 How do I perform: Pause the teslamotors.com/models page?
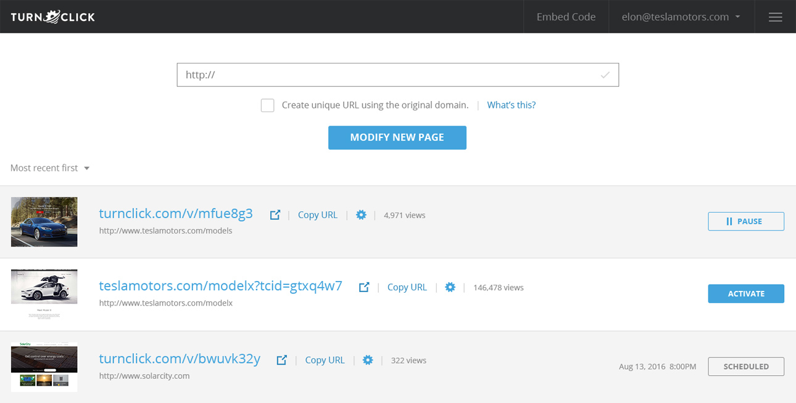(x=745, y=221)
